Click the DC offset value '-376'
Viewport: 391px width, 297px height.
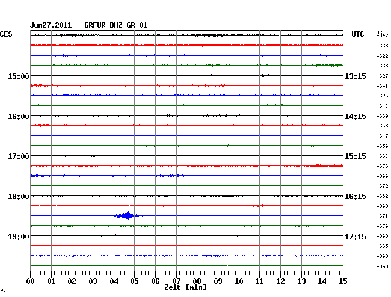382,226
